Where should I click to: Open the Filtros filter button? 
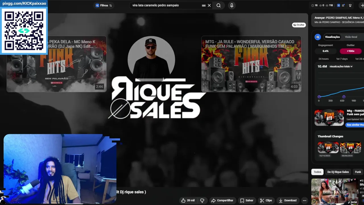104,5
